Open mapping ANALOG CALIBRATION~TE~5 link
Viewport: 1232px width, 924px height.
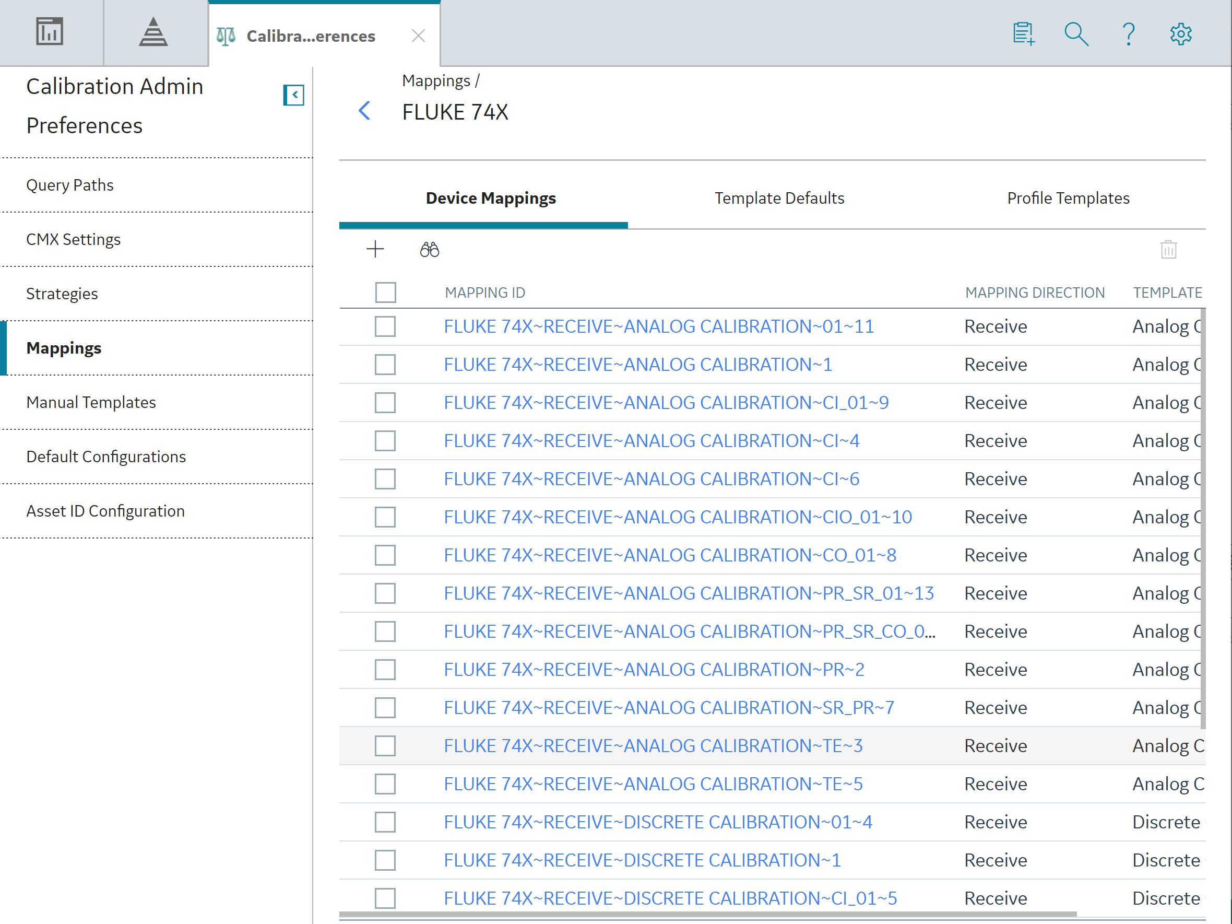coord(653,784)
